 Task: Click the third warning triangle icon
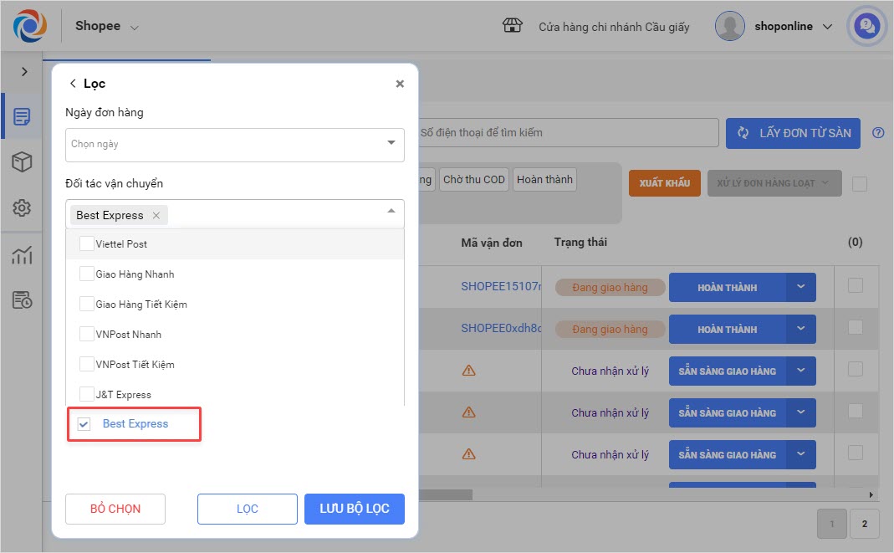coord(468,454)
